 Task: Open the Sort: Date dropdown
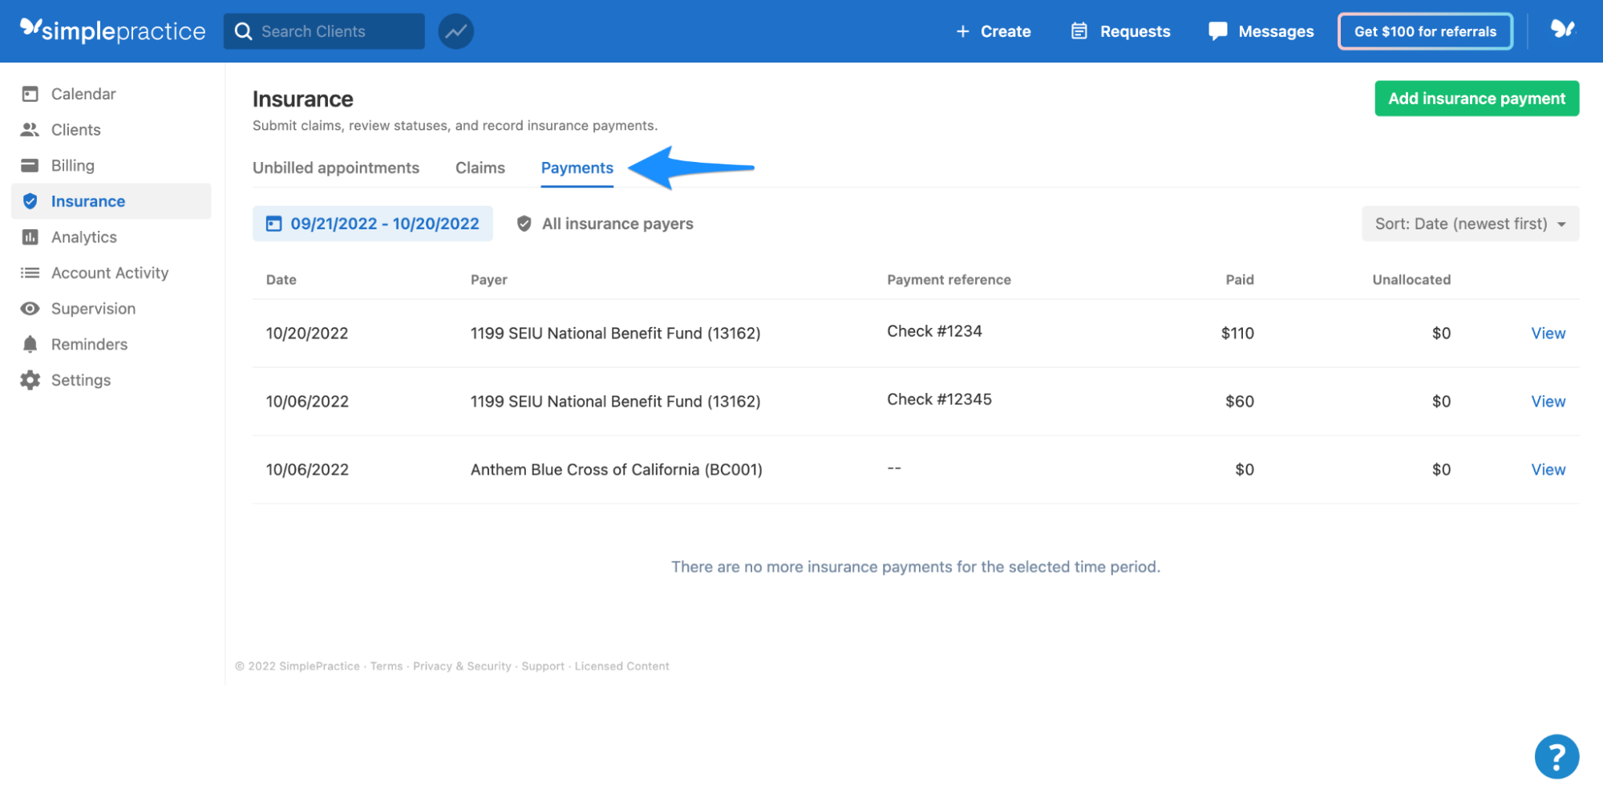(1470, 224)
